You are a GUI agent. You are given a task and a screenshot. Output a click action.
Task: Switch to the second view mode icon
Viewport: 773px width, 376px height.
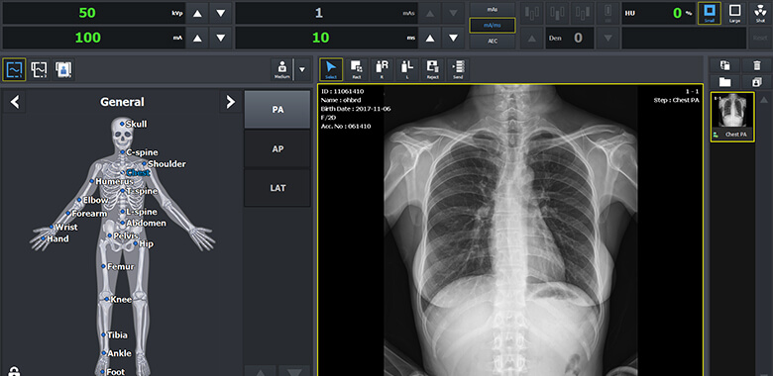pyautogui.click(x=39, y=69)
